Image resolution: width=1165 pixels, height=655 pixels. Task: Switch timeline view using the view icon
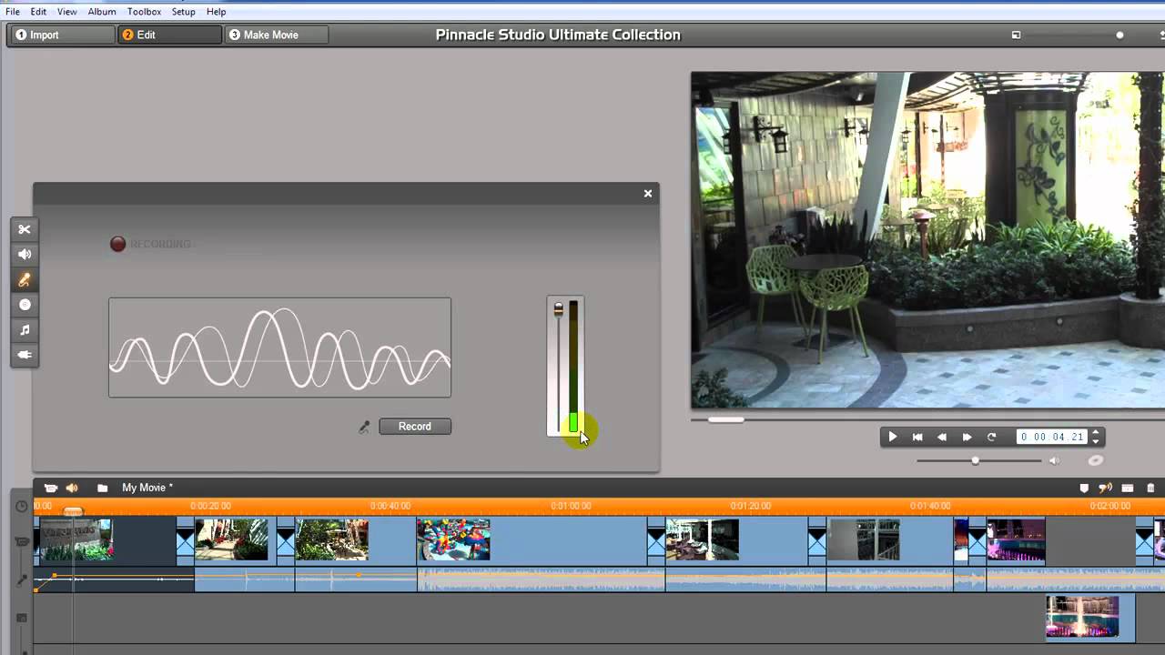[x=1128, y=489]
